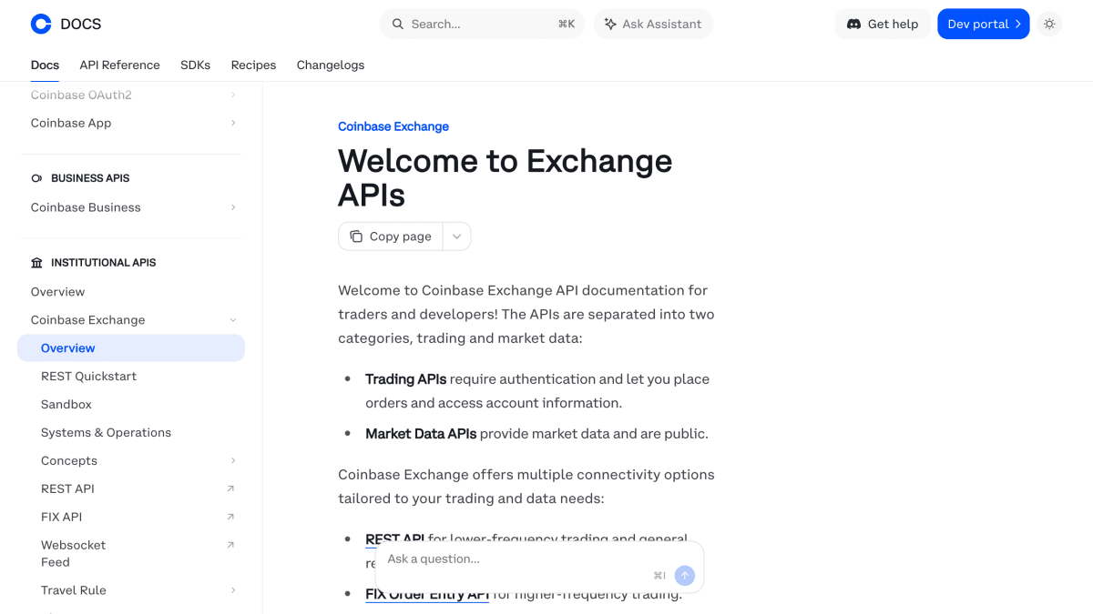This screenshot has width=1093, height=614.
Task: Click the REST API external link arrow
Action: (230, 488)
